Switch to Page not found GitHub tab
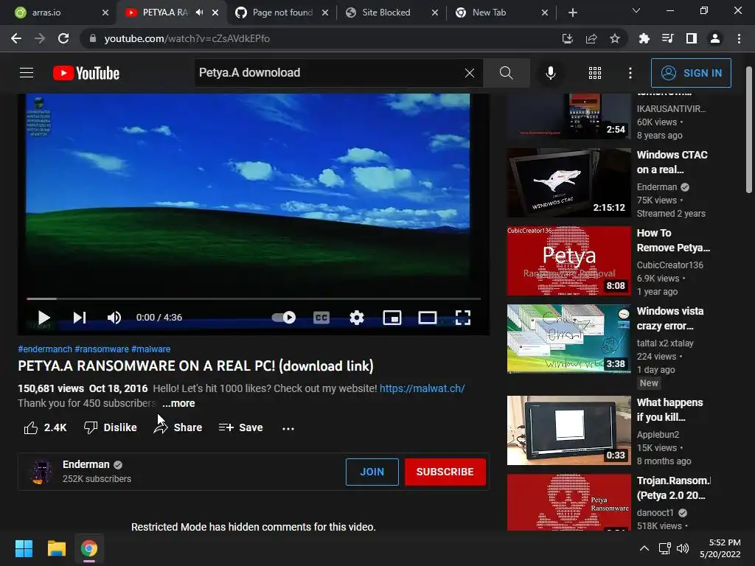 point(282,13)
